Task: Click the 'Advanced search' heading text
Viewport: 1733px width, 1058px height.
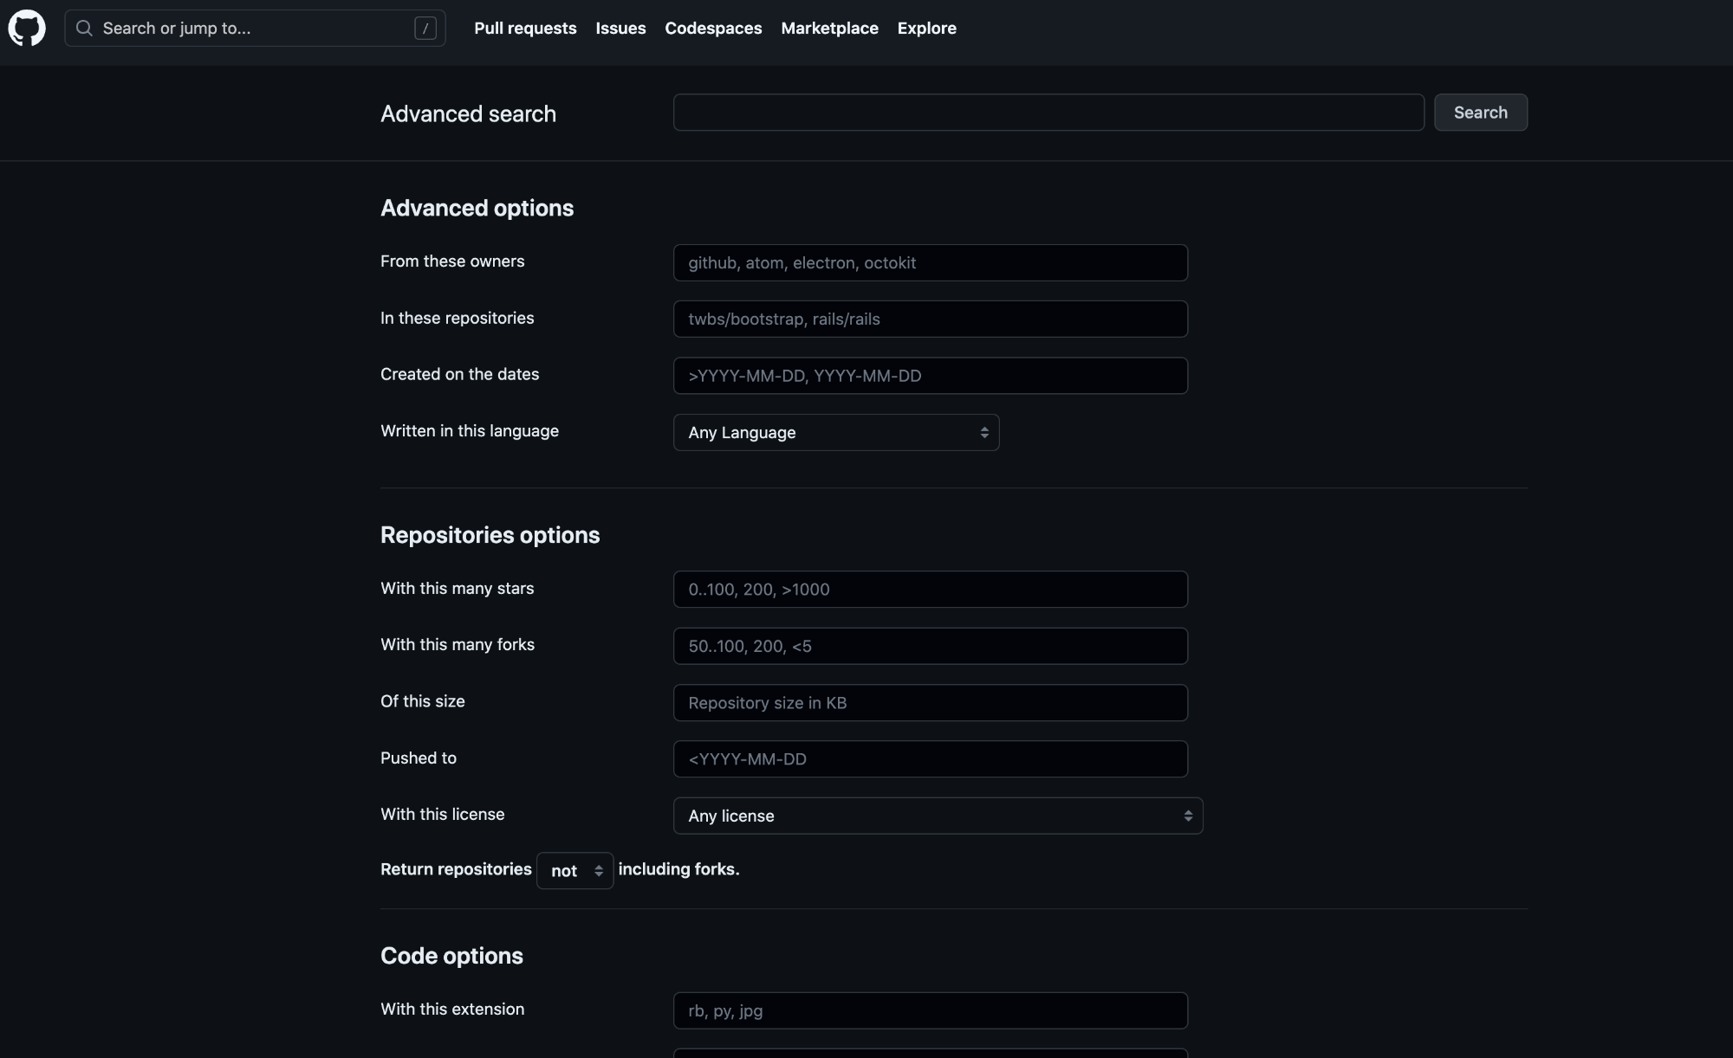Action: click(x=468, y=113)
